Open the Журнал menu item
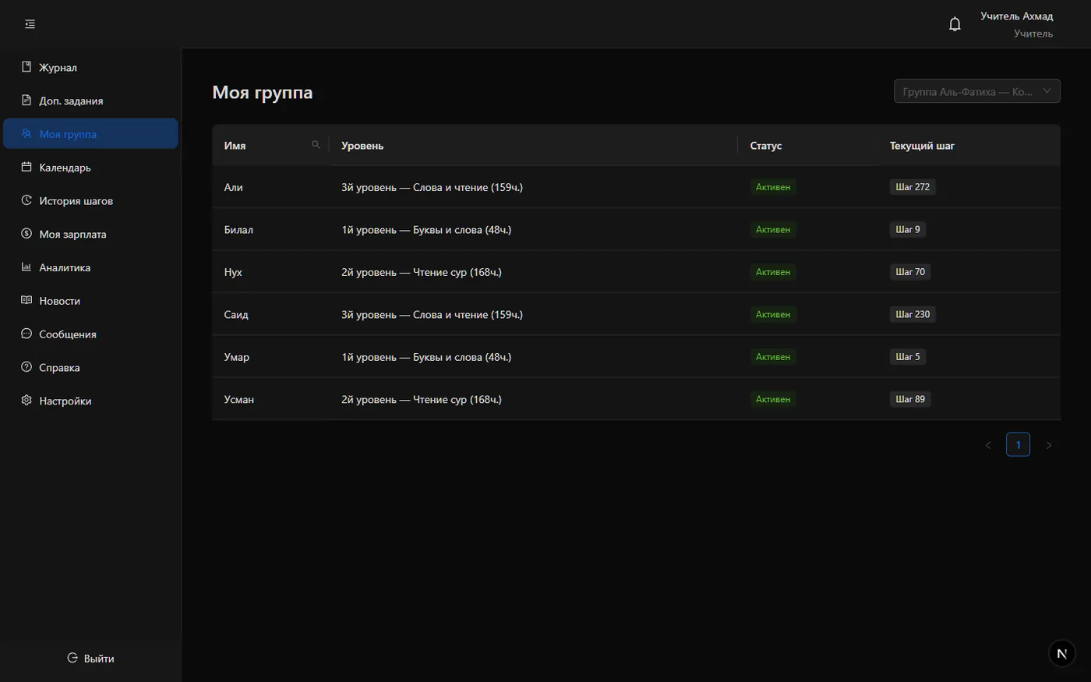This screenshot has width=1091, height=682. (90, 67)
